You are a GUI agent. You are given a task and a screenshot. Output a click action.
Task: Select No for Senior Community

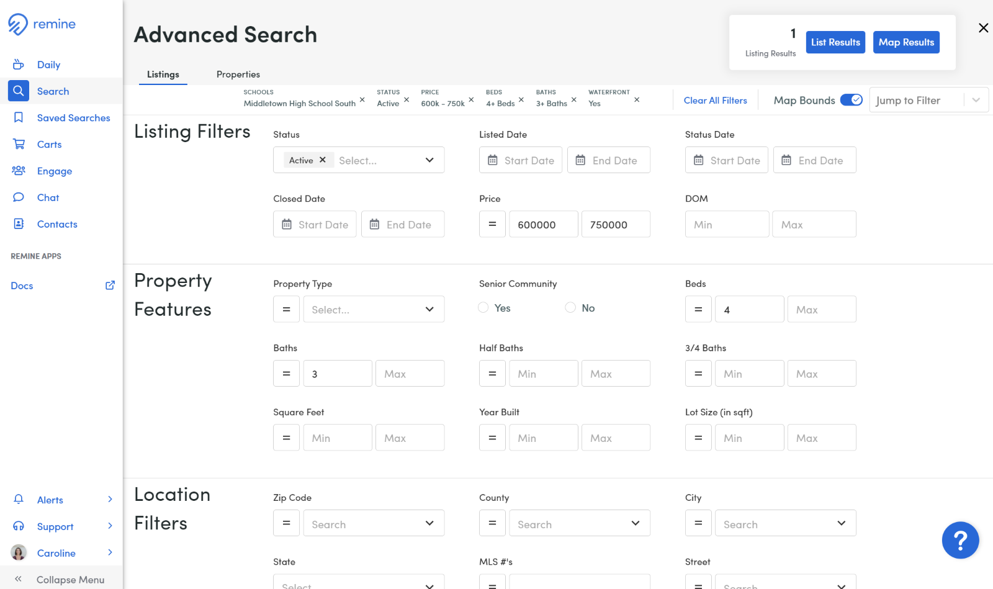click(x=570, y=308)
